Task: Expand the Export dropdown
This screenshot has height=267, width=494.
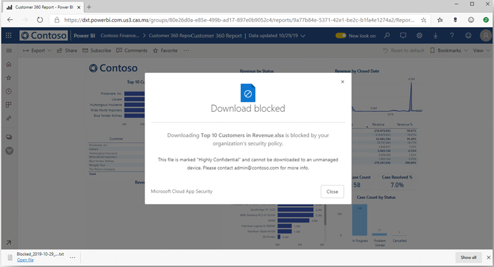Action: pos(37,50)
